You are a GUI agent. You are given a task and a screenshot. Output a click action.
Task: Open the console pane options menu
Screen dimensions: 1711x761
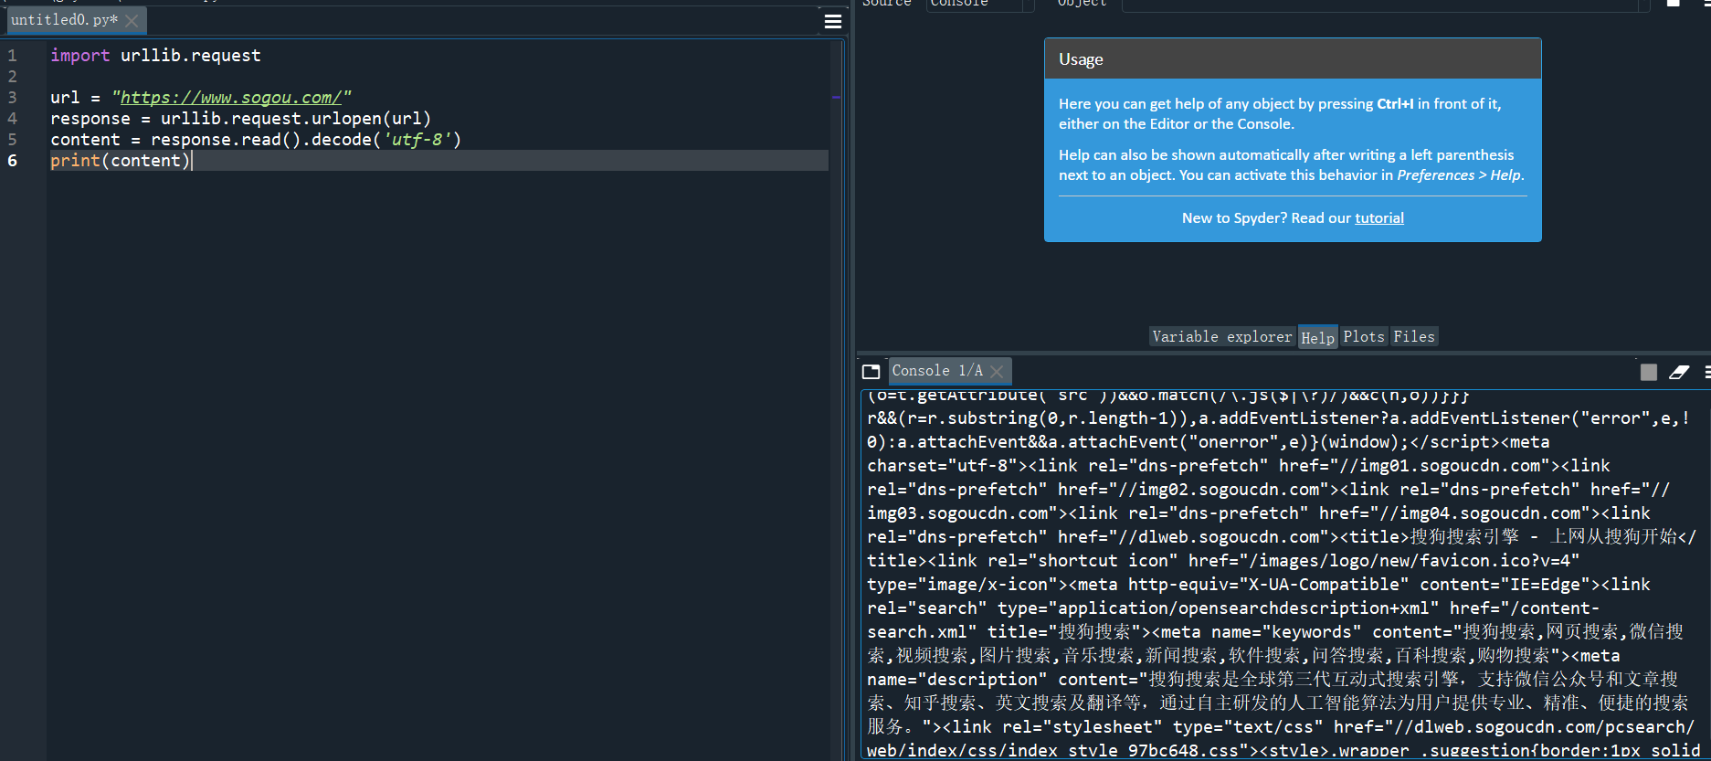1706,372
